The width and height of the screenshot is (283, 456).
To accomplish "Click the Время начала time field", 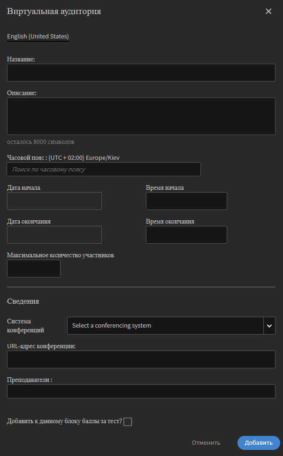I will [186, 201].
